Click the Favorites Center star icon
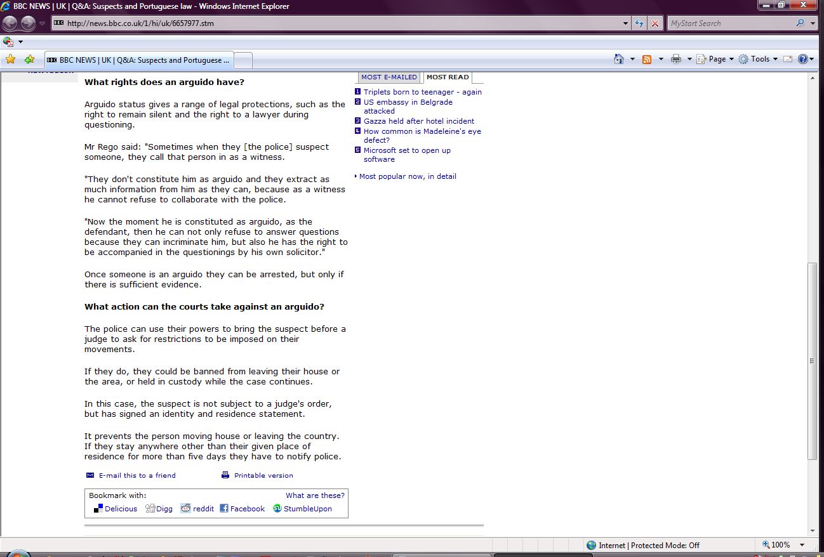The image size is (824, 557). tap(10, 60)
